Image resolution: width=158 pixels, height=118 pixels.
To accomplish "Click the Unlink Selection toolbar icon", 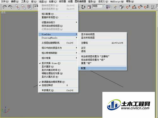I will [23, 7].
